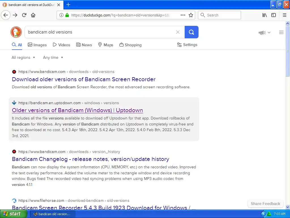The height and width of the screenshot is (218, 290).
Task: Go forward with the forward arrow button
Action: 15,15
